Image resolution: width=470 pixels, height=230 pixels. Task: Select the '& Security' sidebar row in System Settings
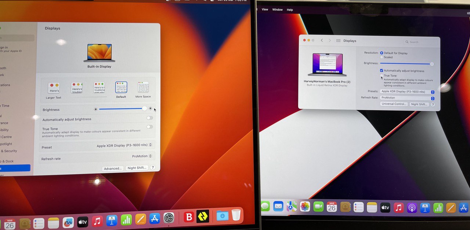(x=9, y=151)
